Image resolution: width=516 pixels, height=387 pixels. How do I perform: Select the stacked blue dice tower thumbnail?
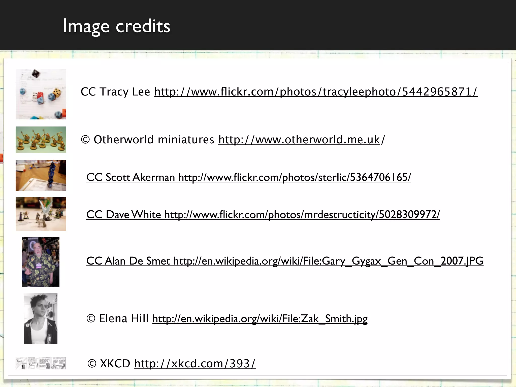(x=41, y=175)
